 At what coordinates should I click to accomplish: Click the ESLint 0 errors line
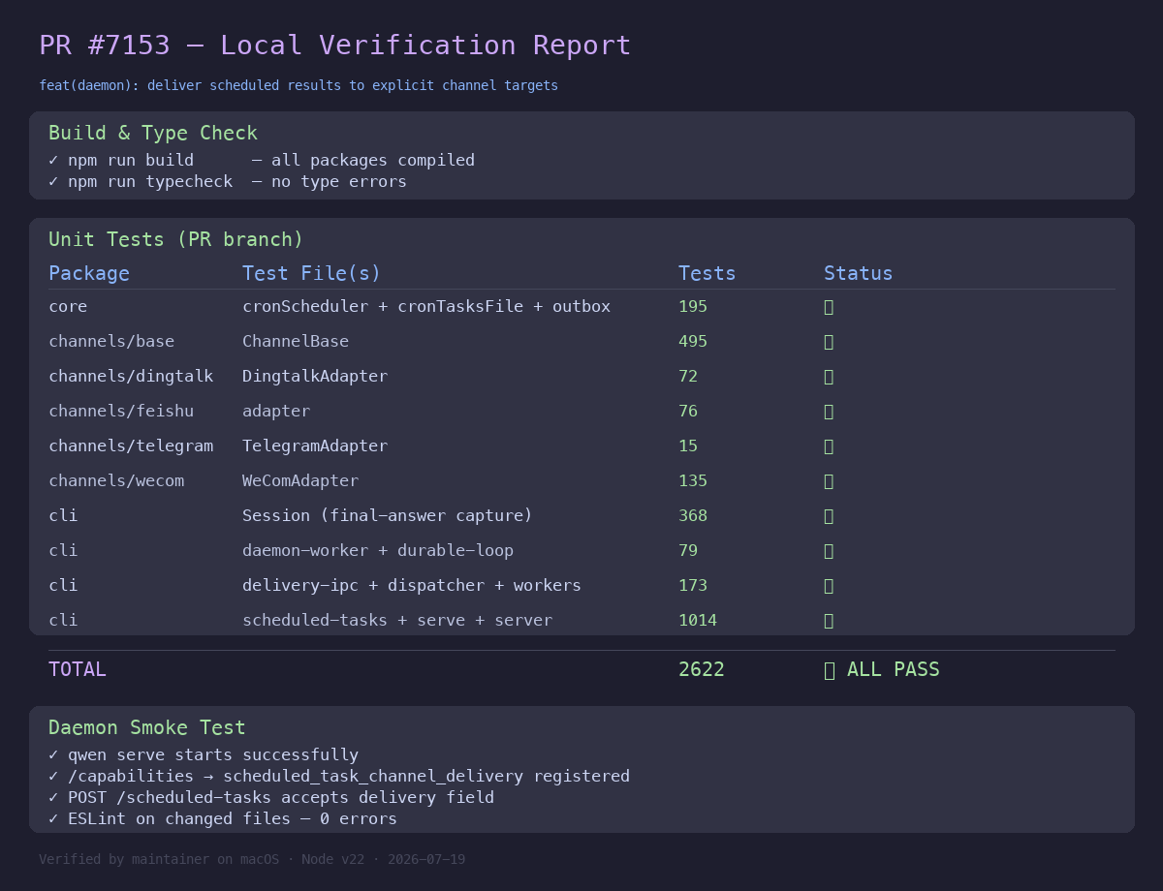coord(223,818)
